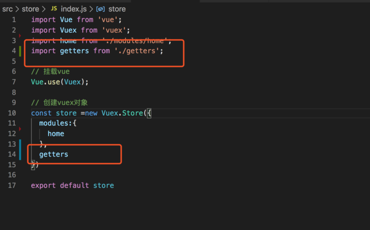
Task: Open the store folder breadcrumb
Action: (31, 9)
